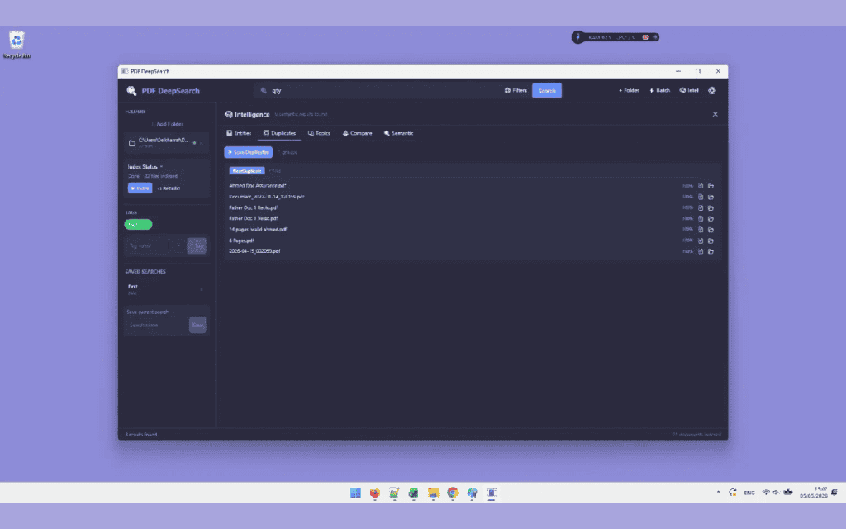
Task: Open the Topics tab
Action: tap(319, 133)
